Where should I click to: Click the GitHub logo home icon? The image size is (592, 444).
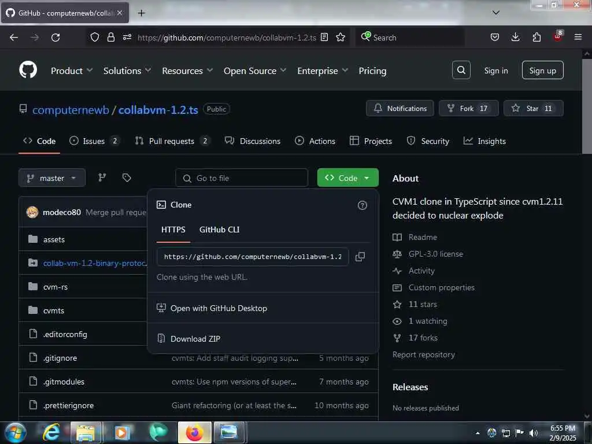click(x=28, y=70)
